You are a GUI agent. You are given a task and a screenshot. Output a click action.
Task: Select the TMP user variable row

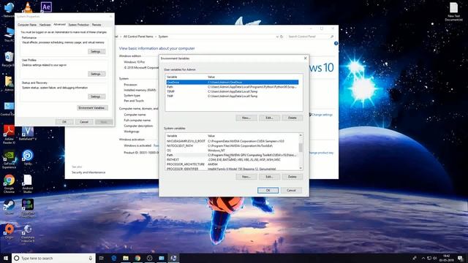(x=233, y=96)
